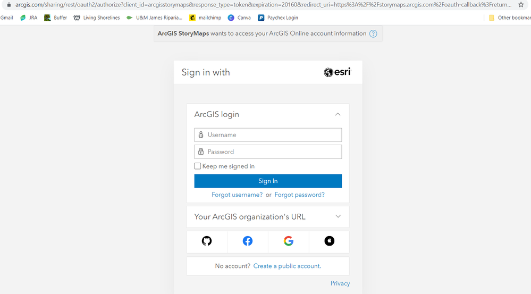
Task: Click Create a public account link
Action: point(287,266)
